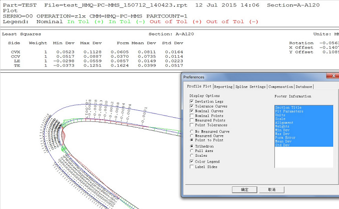Click LE Std Dev value 0.0223
This screenshot has height=209, width=339.
[174, 61]
